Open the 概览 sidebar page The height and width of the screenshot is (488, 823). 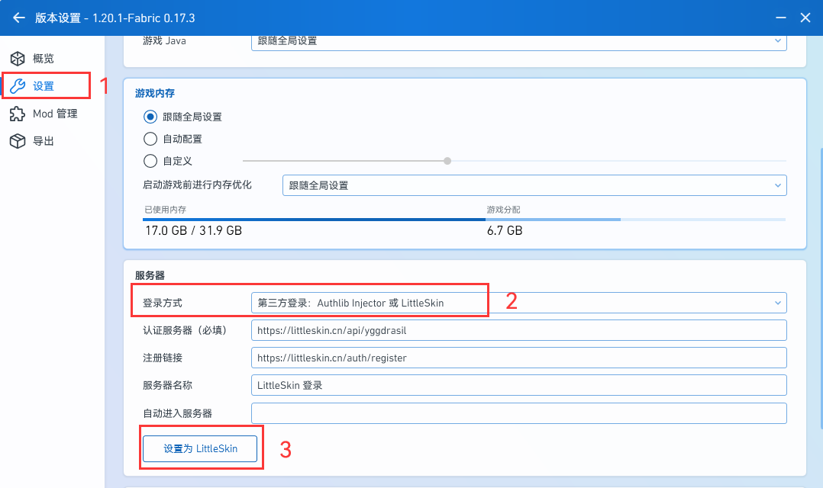pos(44,59)
